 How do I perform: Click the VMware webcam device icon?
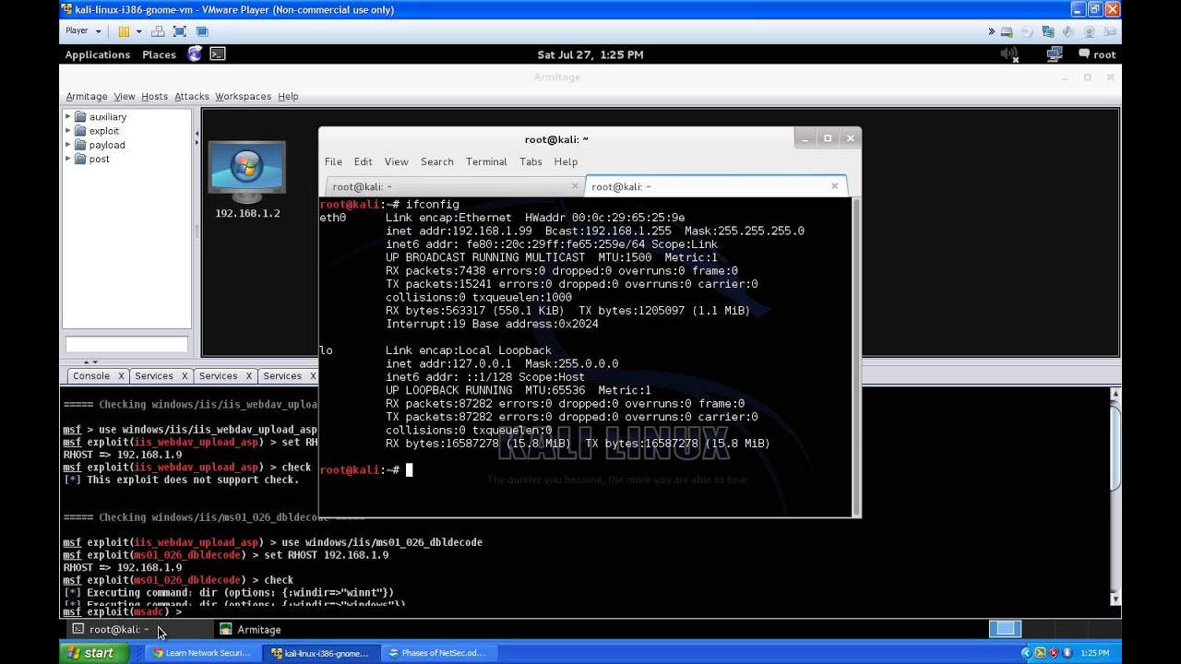[x=1092, y=31]
